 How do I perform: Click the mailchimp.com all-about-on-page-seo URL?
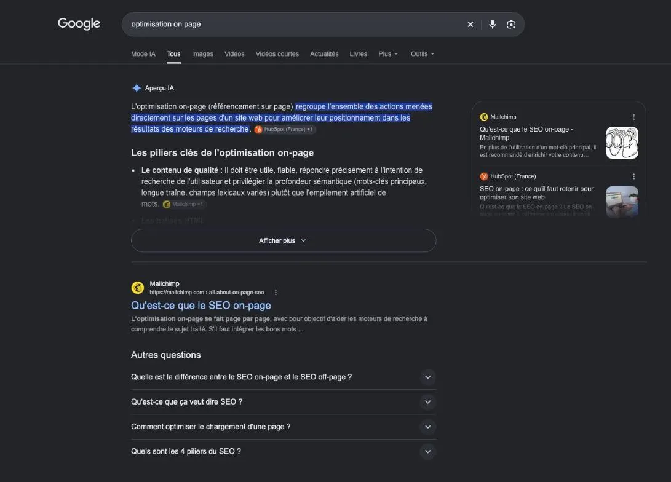[207, 293]
